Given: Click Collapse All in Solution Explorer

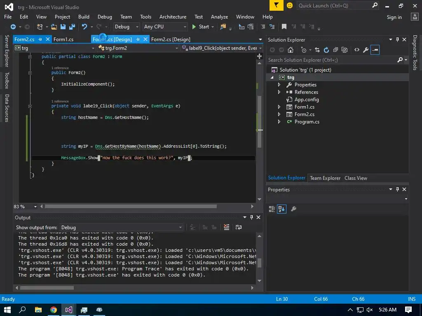Looking at the screenshot, I should [x=335, y=50].
